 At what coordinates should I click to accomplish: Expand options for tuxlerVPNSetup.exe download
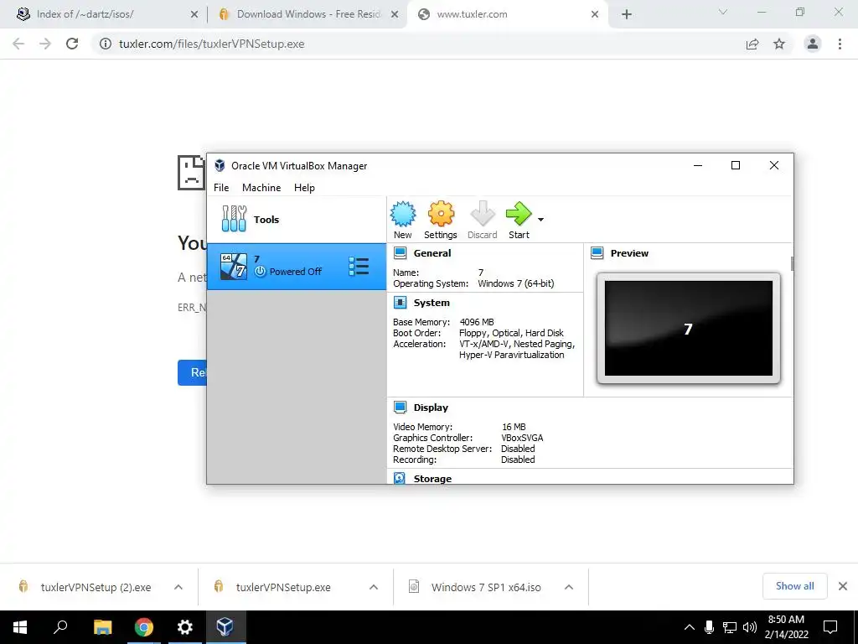point(374,587)
